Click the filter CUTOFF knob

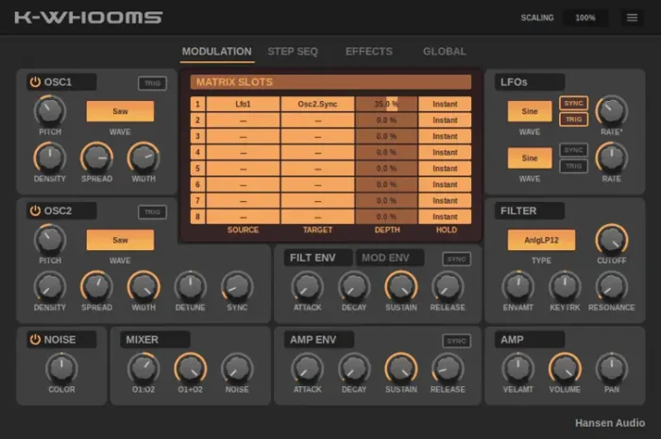tap(612, 240)
